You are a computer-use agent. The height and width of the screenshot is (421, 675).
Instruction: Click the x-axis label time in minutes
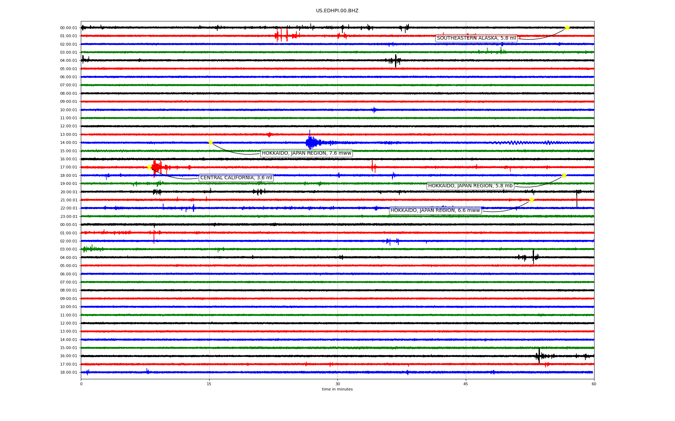337,389
